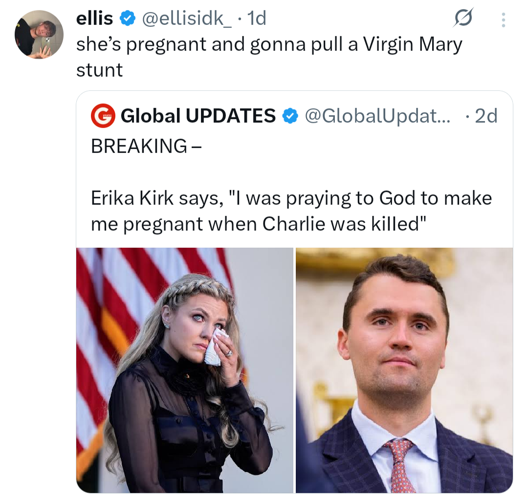Open the three-dot more options menu
Image resolution: width=528 pixels, height=499 pixels.
[x=503, y=20]
